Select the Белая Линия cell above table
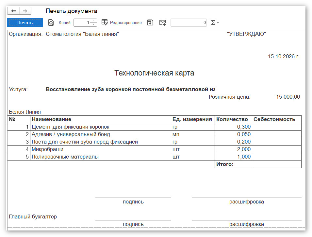The width and height of the screenshot is (312, 237). 25,112
